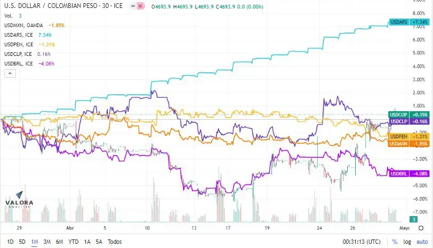Select the 1D time range
Viewport: 433px width, 248px height.
pos(10,242)
